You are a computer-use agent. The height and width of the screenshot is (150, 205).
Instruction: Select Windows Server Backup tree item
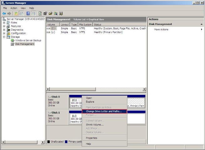28,41
